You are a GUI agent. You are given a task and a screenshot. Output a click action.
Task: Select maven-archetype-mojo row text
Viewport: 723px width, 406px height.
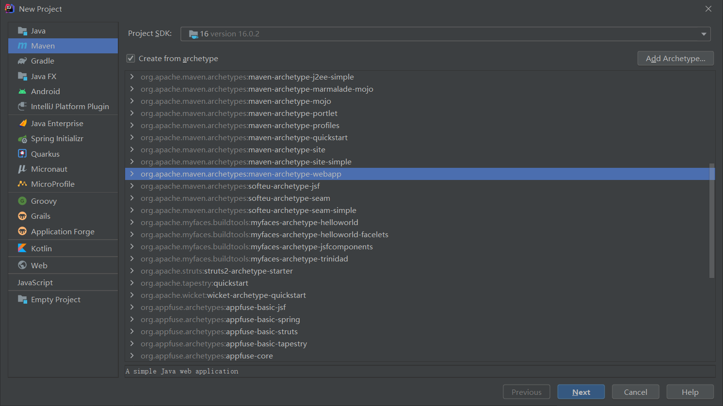236,101
